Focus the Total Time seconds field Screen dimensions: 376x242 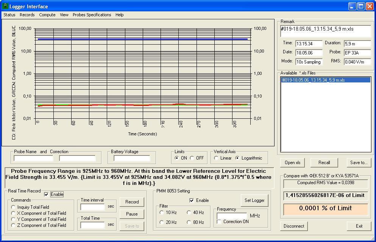coord(92,225)
